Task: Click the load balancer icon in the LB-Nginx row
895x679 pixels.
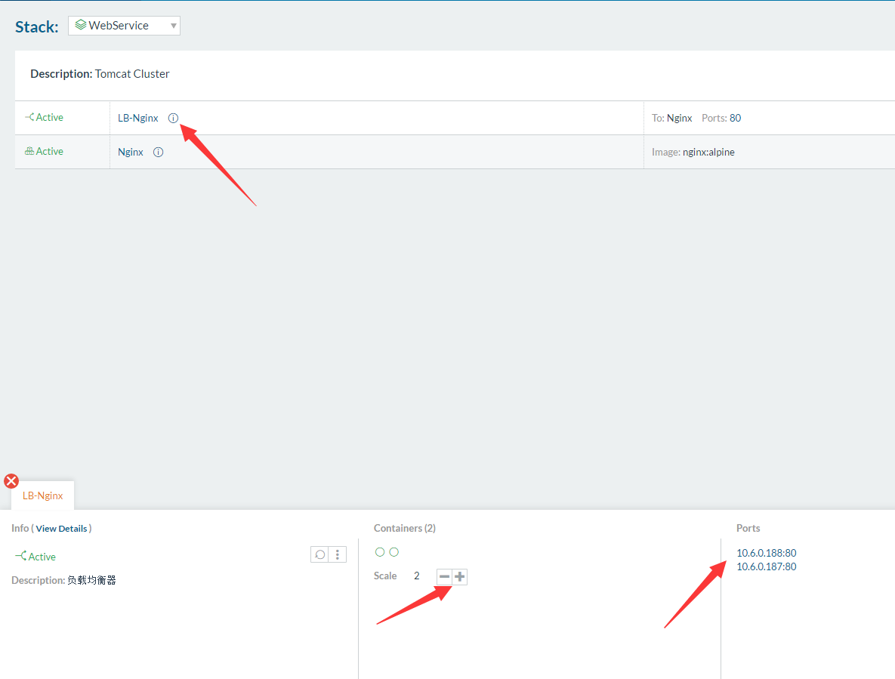Action: coord(29,117)
